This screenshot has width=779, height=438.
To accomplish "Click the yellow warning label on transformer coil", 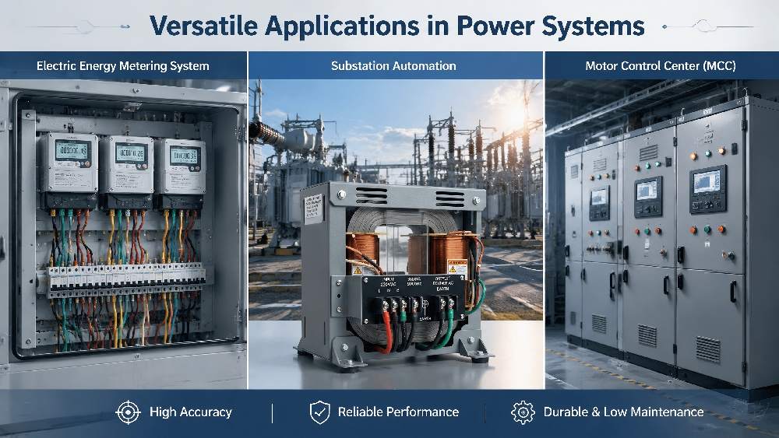I will [x=457, y=267].
